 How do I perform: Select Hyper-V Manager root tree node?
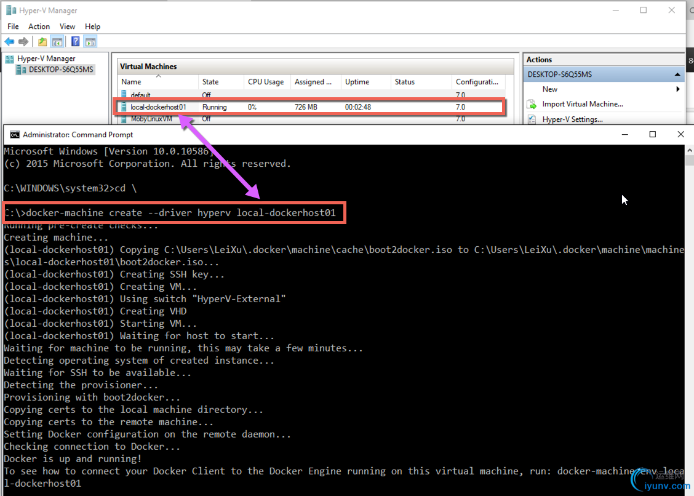coord(46,58)
